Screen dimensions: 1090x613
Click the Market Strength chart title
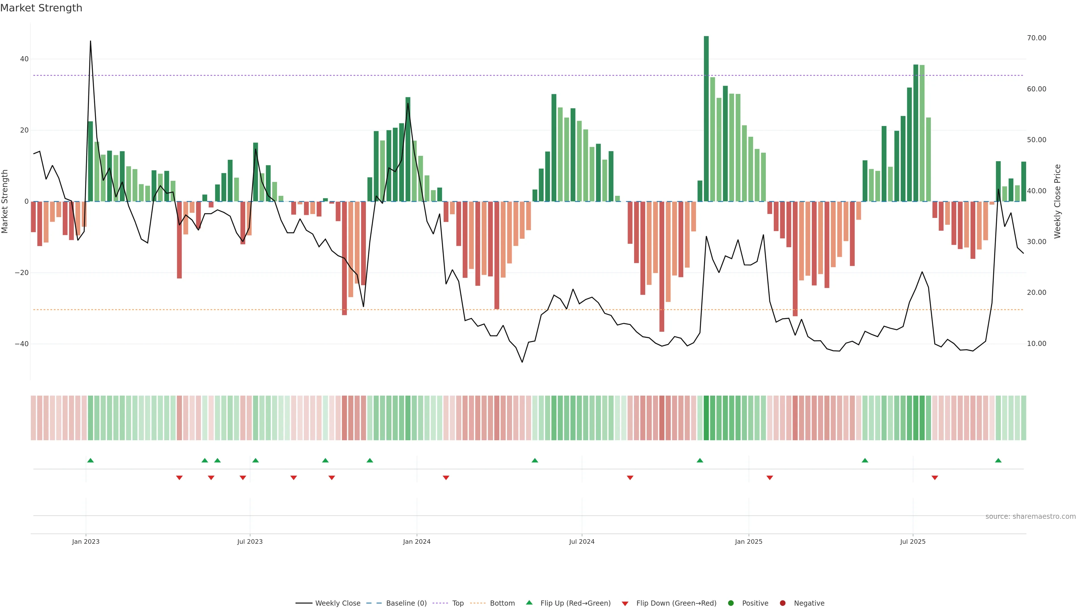pos(41,8)
